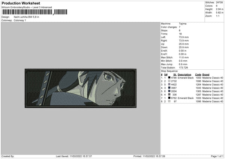Select the design name Itachi uchiha BW 5,8 in
The image size is (225, 159).
pos(26,17)
